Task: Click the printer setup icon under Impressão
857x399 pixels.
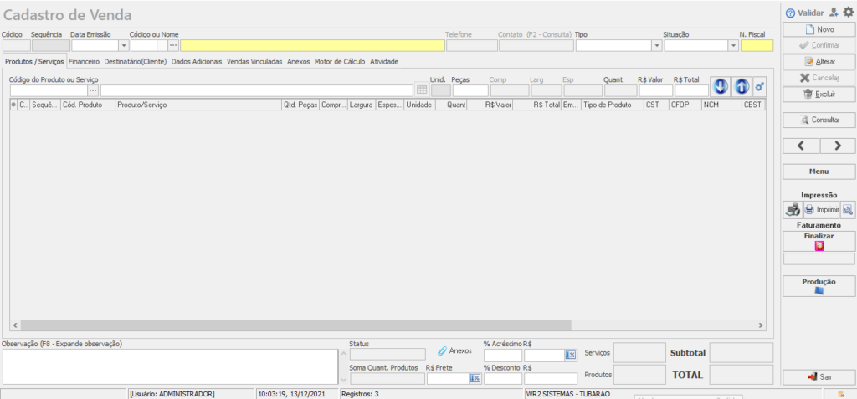Action: pyautogui.click(x=792, y=210)
